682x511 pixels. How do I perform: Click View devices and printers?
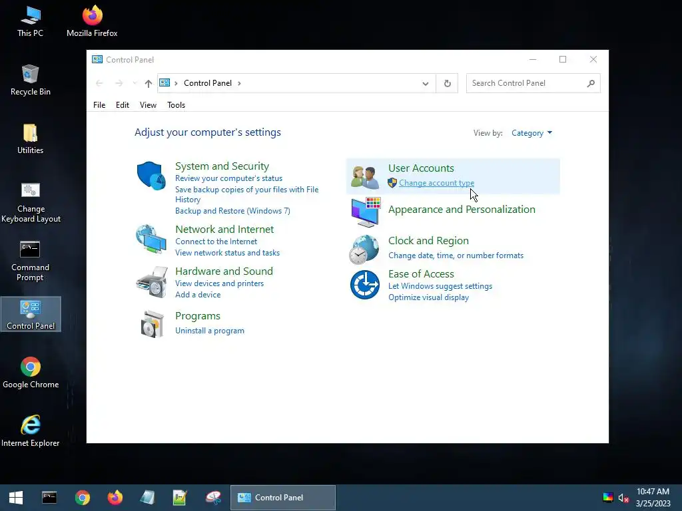[x=220, y=283]
